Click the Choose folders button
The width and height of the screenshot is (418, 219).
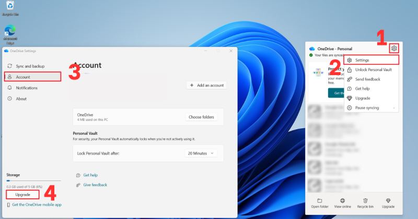[201, 117]
